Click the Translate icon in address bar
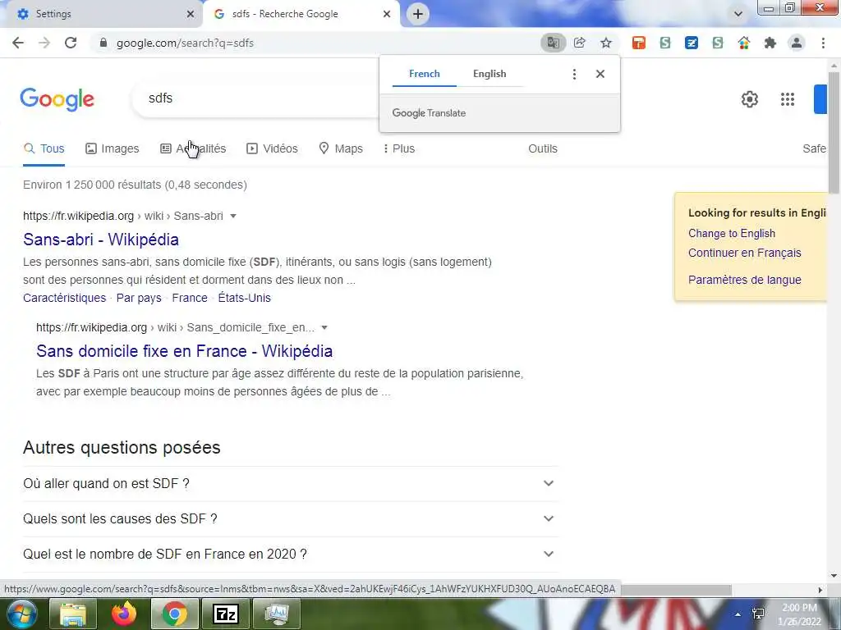 [x=553, y=43]
